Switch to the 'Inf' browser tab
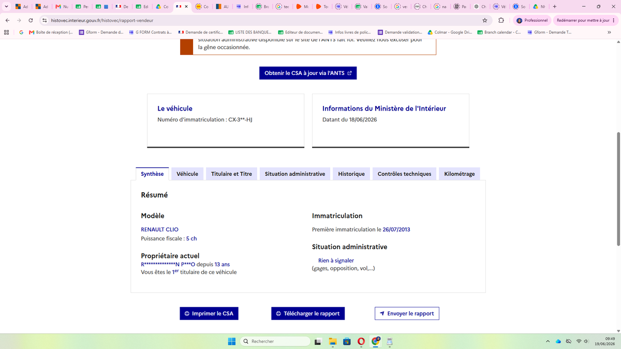 click(242, 7)
